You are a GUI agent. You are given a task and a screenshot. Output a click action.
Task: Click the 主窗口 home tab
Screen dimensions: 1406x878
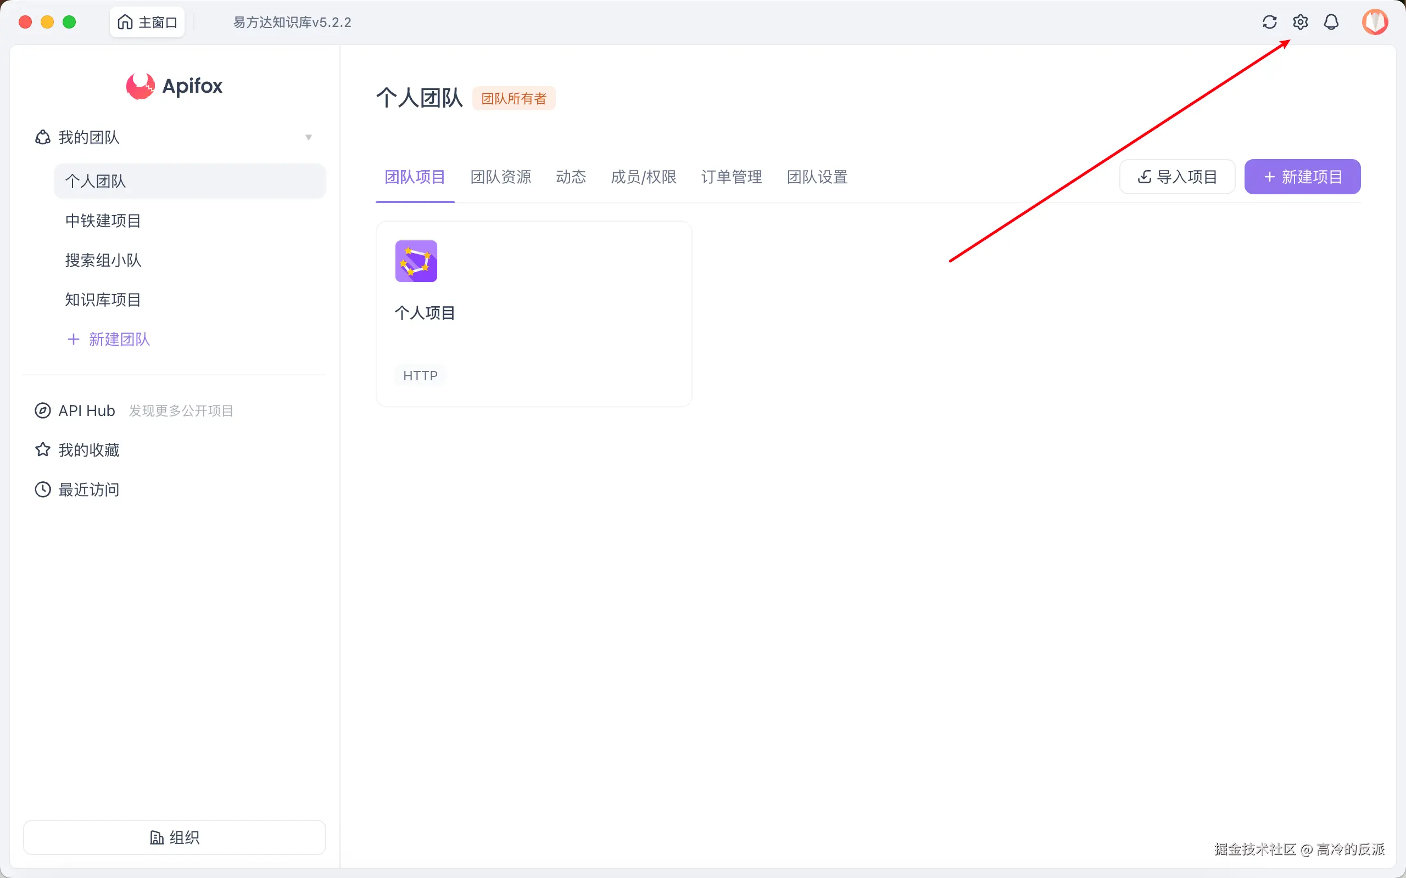tap(147, 22)
